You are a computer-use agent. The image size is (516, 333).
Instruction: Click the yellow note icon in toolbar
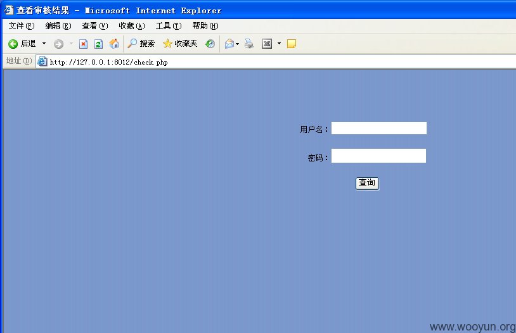[x=292, y=44]
